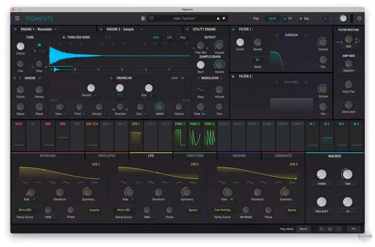Open Engine 1 Wavetable type dropdown
This screenshot has width=375, height=247.
coord(56,29)
